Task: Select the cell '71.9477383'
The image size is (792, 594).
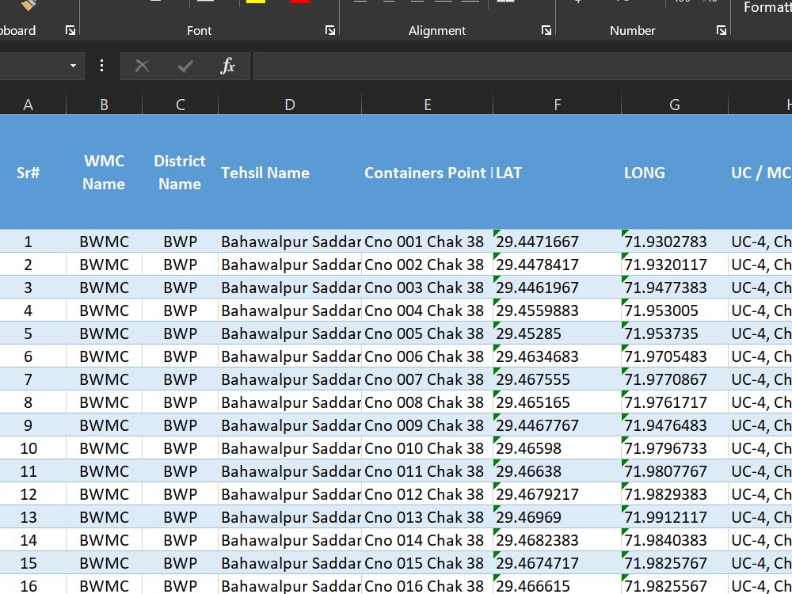Action: point(675,287)
